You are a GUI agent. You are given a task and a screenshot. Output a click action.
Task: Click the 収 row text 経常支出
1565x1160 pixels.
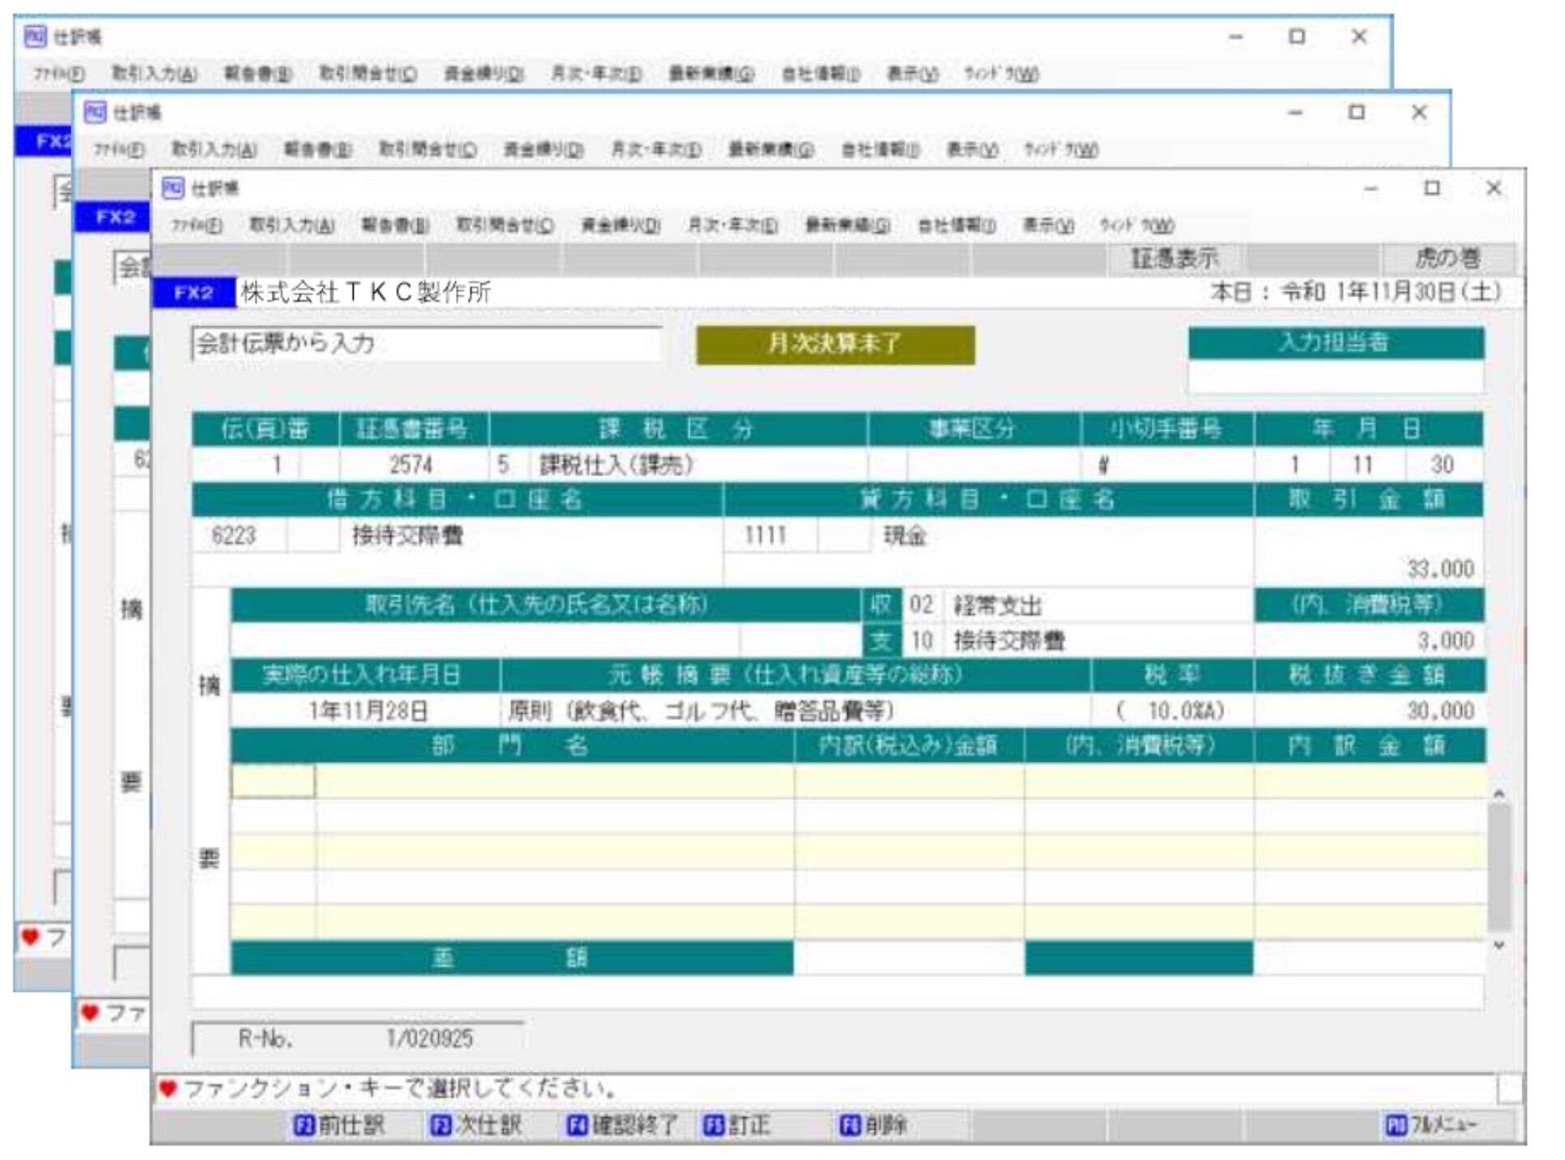(x=998, y=605)
